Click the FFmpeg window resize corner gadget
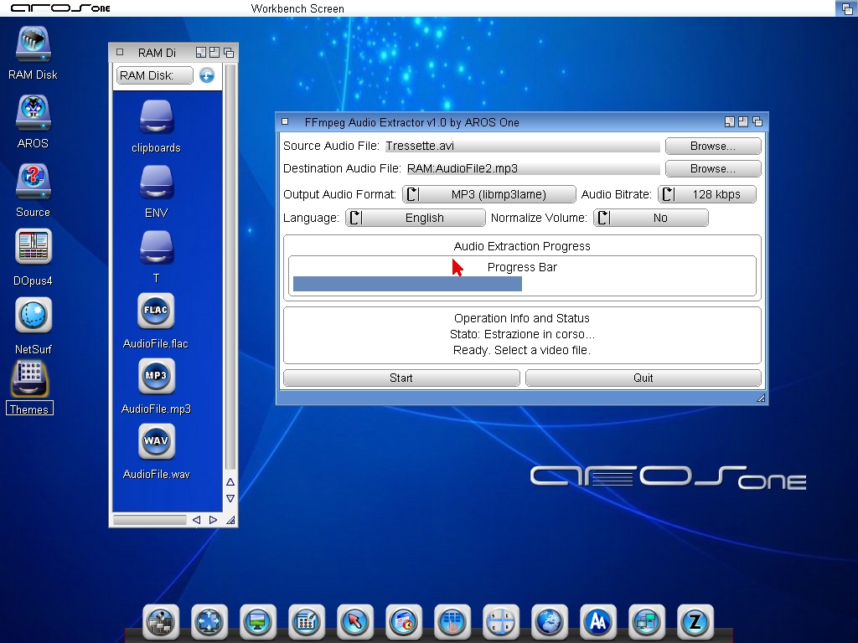This screenshot has width=858, height=643. pos(761,398)
